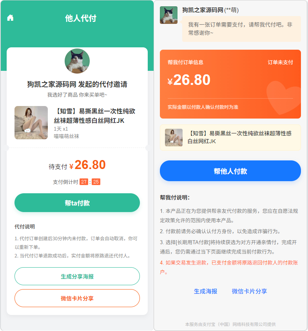The image size is (308, 331).
Task: Click the green 帮ta付款 button
Action: [x=77, y=203]
